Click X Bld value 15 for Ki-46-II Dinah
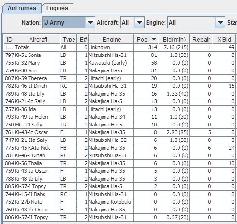Viewport: 237px width, 224px height. point(224,86)
